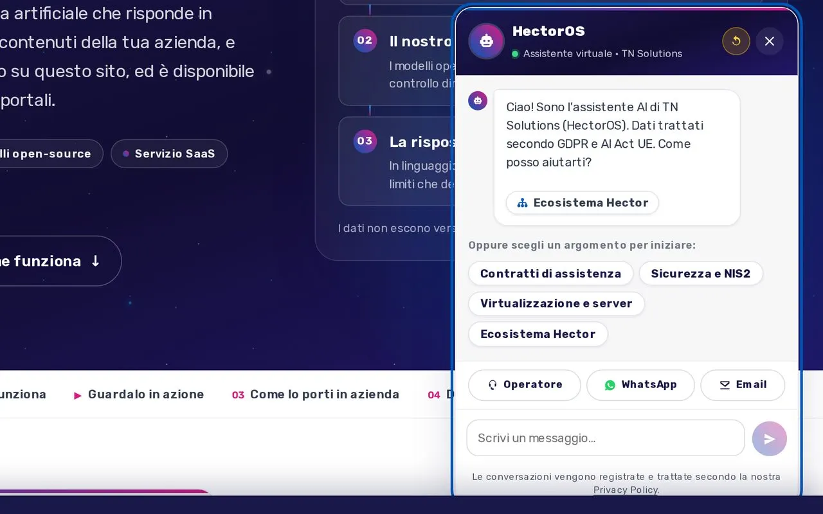The image size is (823, 514).
Task: Focus the Scrivi un messaggio input field
Action: [x=606, y=438]
